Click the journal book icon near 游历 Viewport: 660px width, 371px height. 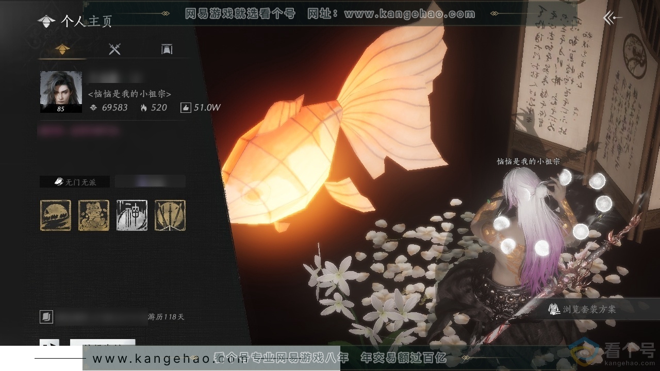46,317
